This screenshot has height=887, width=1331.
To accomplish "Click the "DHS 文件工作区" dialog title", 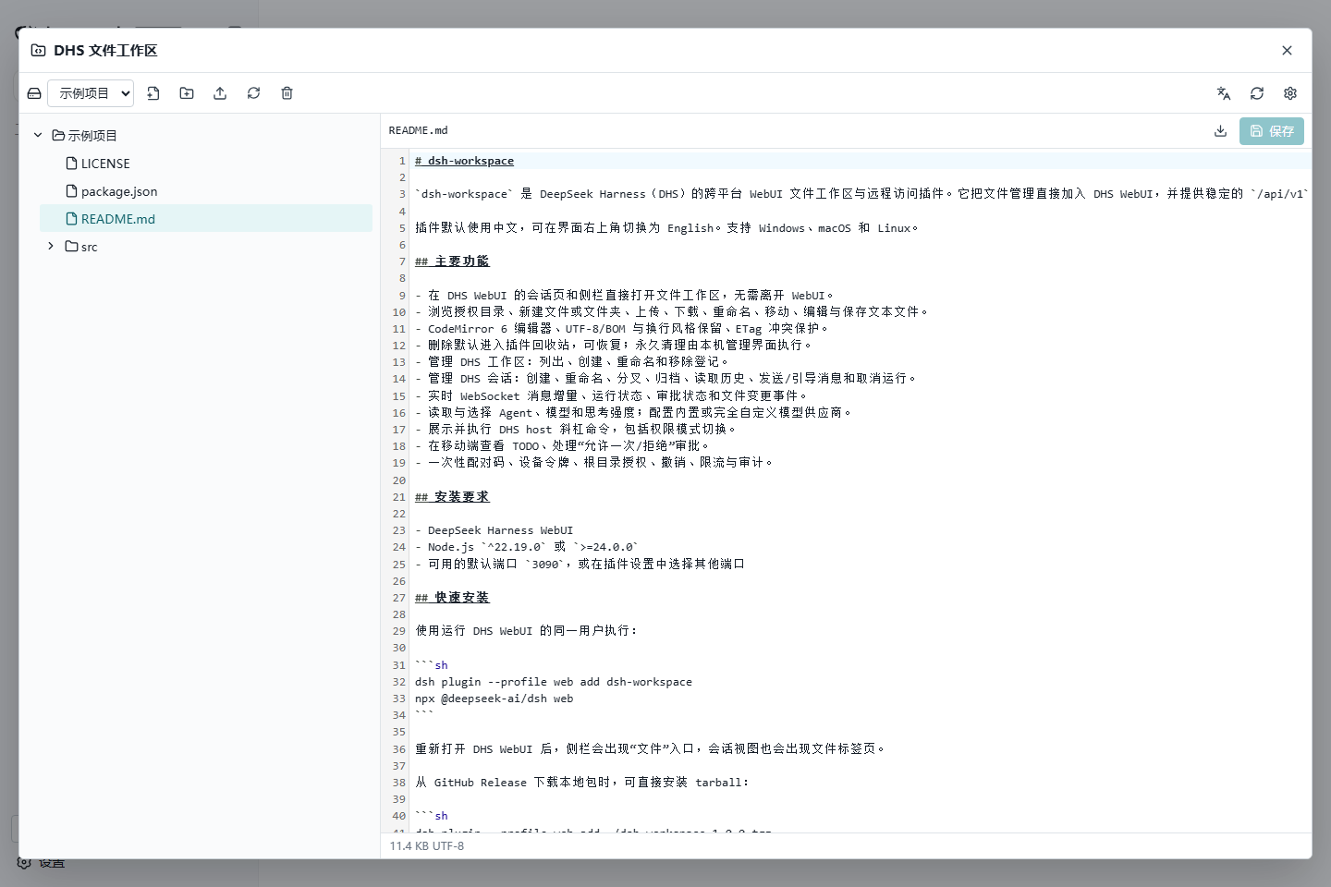I will 105,51.
